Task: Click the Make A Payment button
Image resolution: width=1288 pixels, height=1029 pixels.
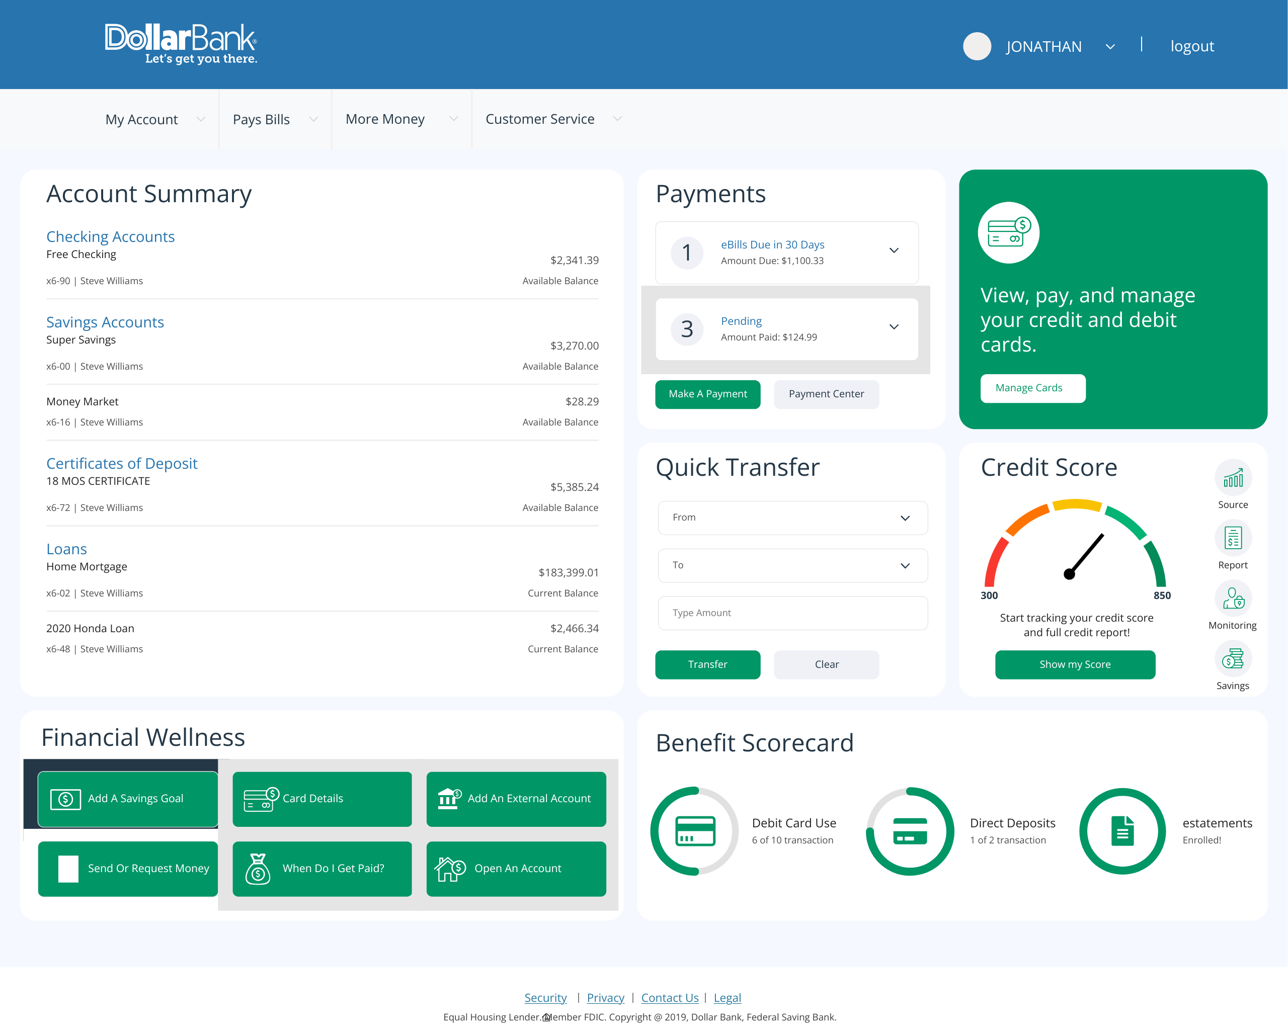Action: click(707, 394)
